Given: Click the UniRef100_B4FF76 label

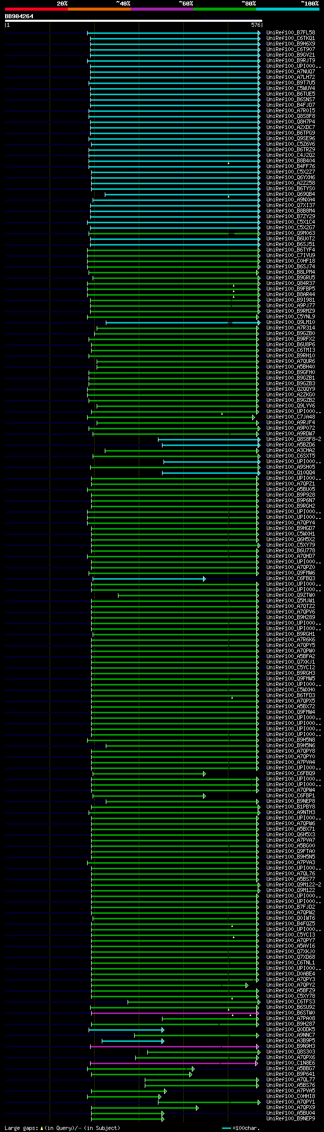Looking at the screenshot, I should [x=291, y=167].
